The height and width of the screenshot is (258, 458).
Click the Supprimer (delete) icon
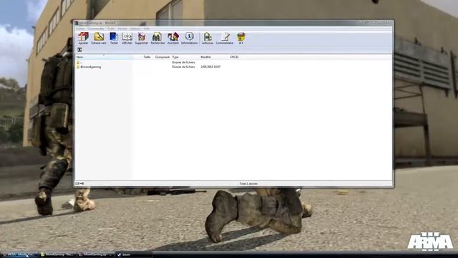point(142,38)
